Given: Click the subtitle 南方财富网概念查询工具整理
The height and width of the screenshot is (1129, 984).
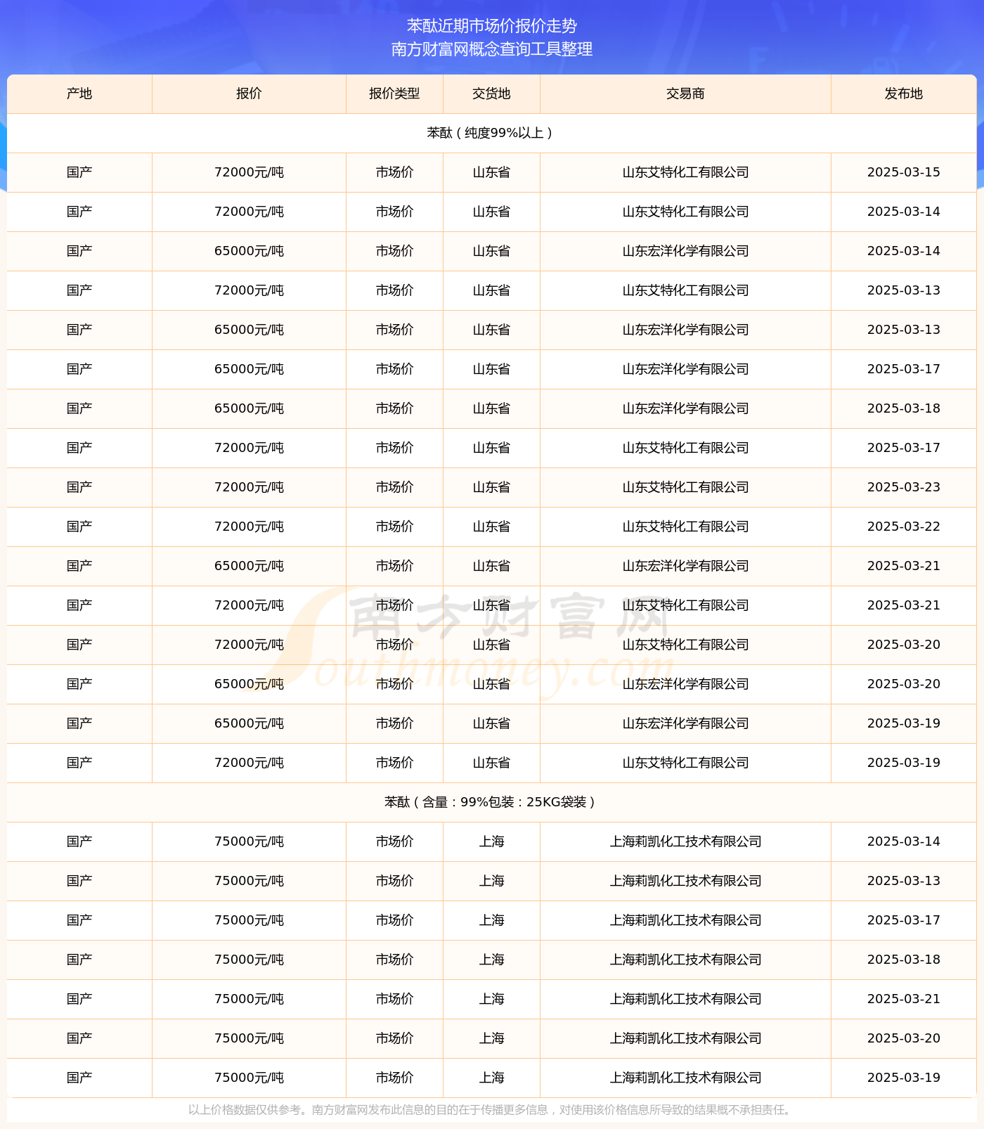Looking at the screenshot, I should point(492,49).
